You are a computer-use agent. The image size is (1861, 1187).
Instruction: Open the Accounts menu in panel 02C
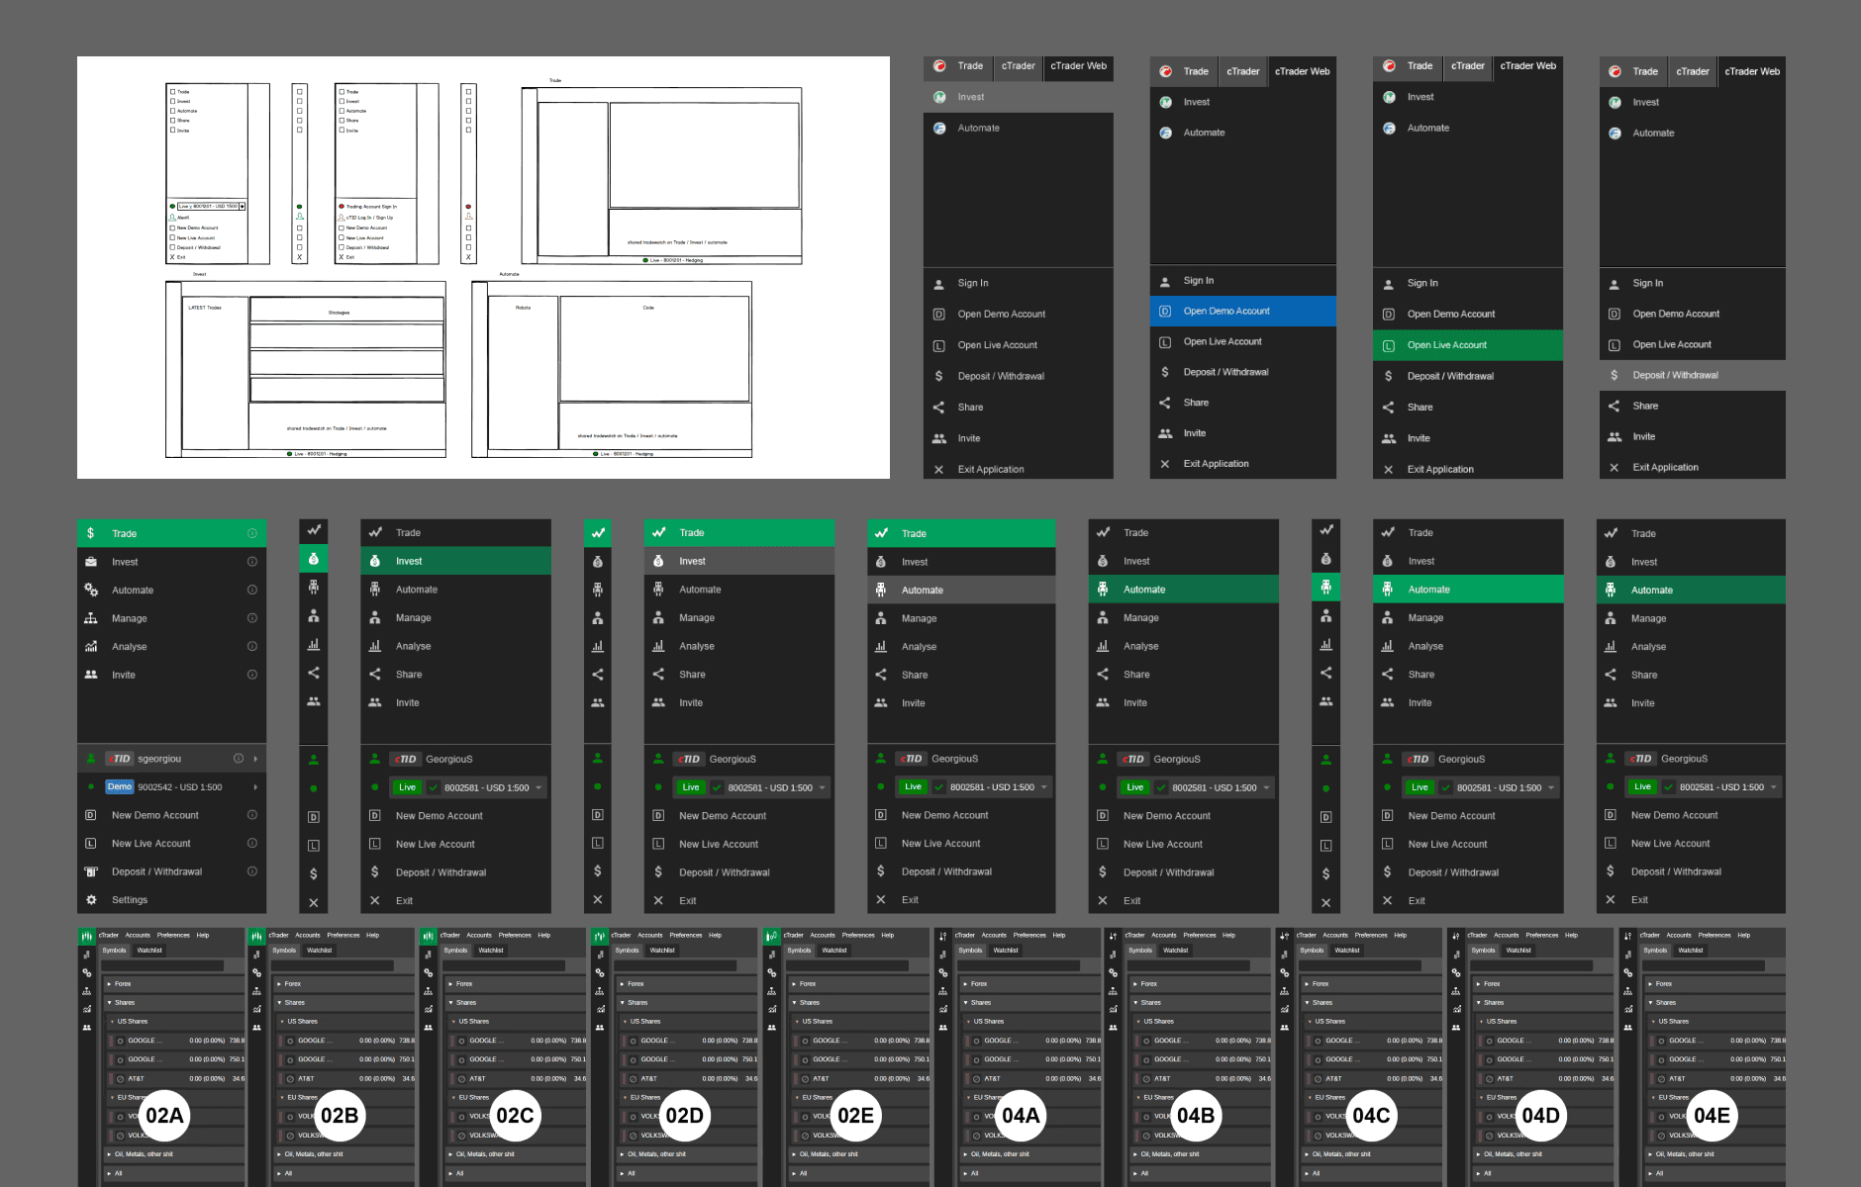[x=479, y=935]
